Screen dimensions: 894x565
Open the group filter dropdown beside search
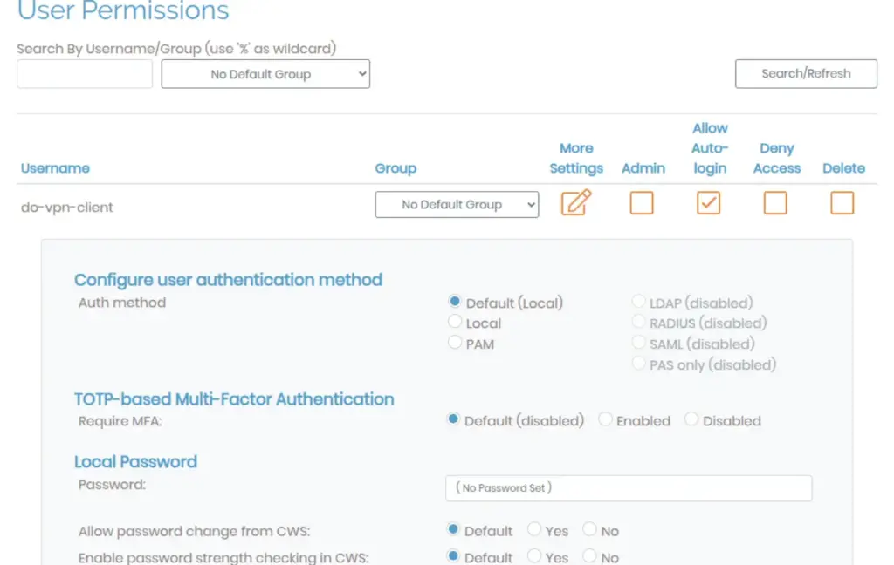coord(265,74)
